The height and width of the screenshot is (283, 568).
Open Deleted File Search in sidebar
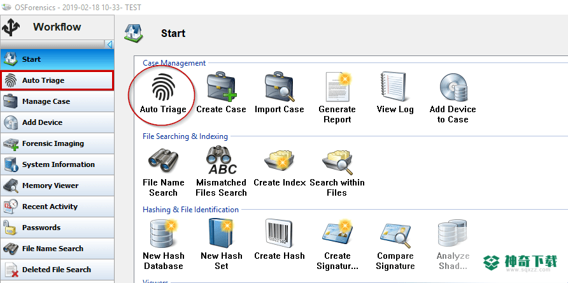pyautogui.click(x=57, y=270)
